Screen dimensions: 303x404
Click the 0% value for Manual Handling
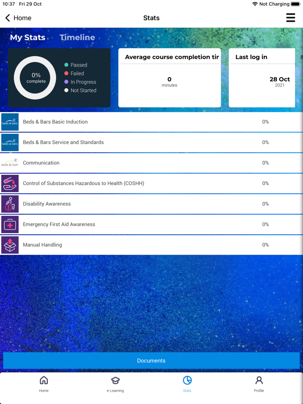point(265,245)
